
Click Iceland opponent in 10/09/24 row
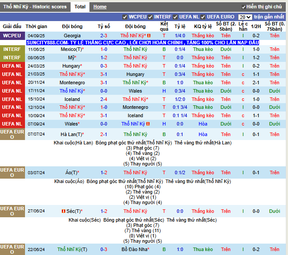coord(135,115)
